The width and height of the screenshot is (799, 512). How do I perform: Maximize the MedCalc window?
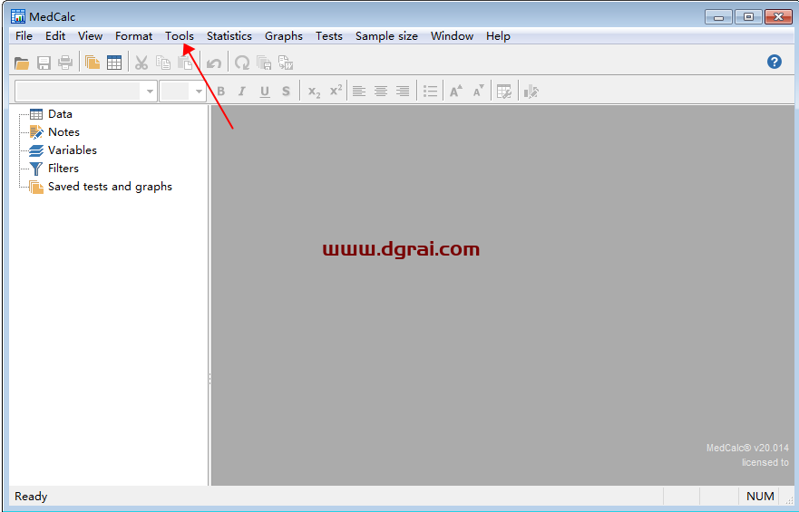pos(748,17)
